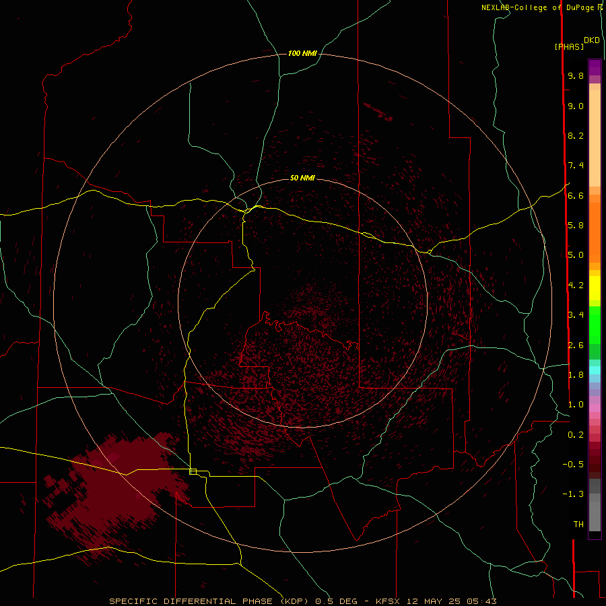Select the 4.2 value on the color scale
This screenshot has height=606, width=606.
point(576,285)
